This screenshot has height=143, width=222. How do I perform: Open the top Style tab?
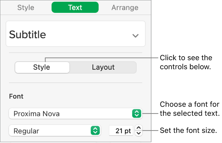pyautogui.click(x=26, y=8)
